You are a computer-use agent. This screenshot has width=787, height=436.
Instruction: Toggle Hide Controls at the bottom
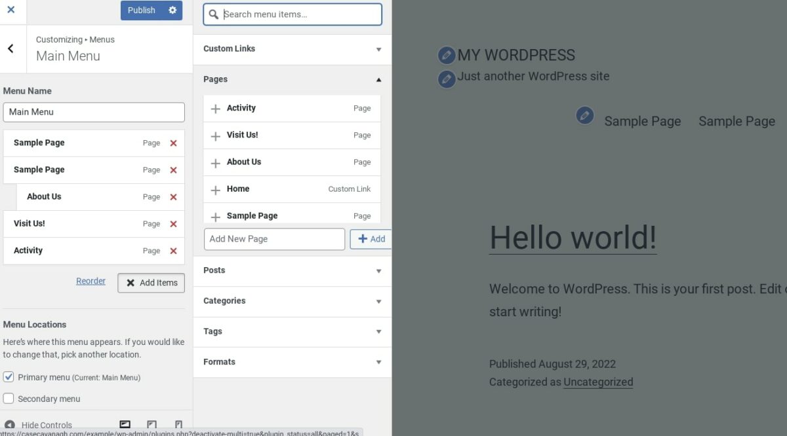coord(36,424)
